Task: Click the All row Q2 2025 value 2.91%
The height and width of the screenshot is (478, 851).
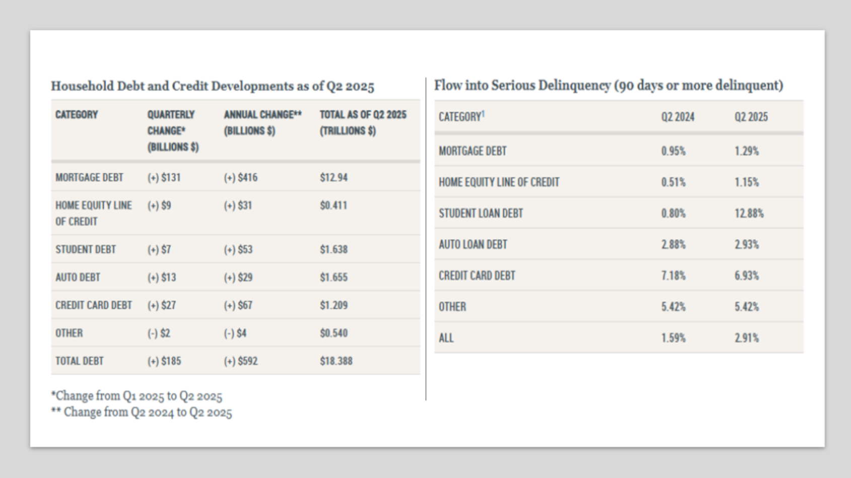Action: [746, 338]
